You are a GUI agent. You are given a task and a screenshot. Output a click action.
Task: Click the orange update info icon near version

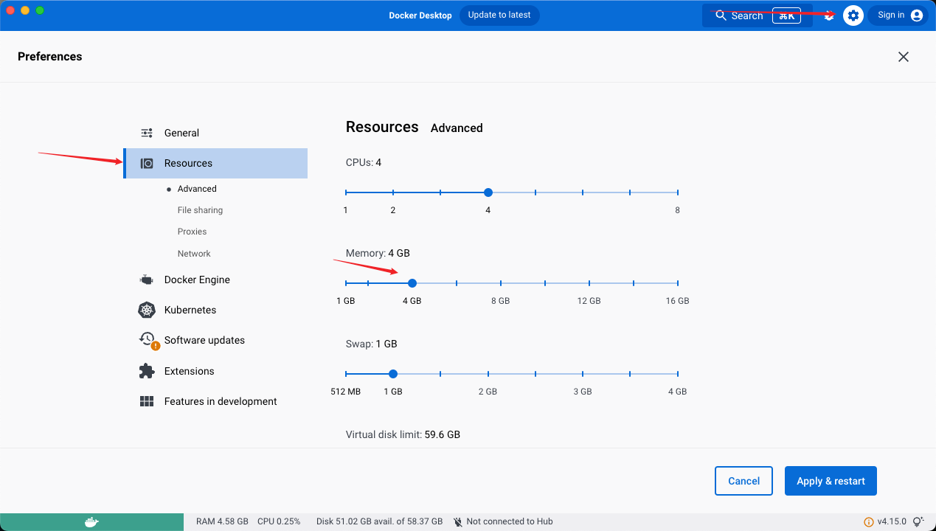[x=868, y=522]
